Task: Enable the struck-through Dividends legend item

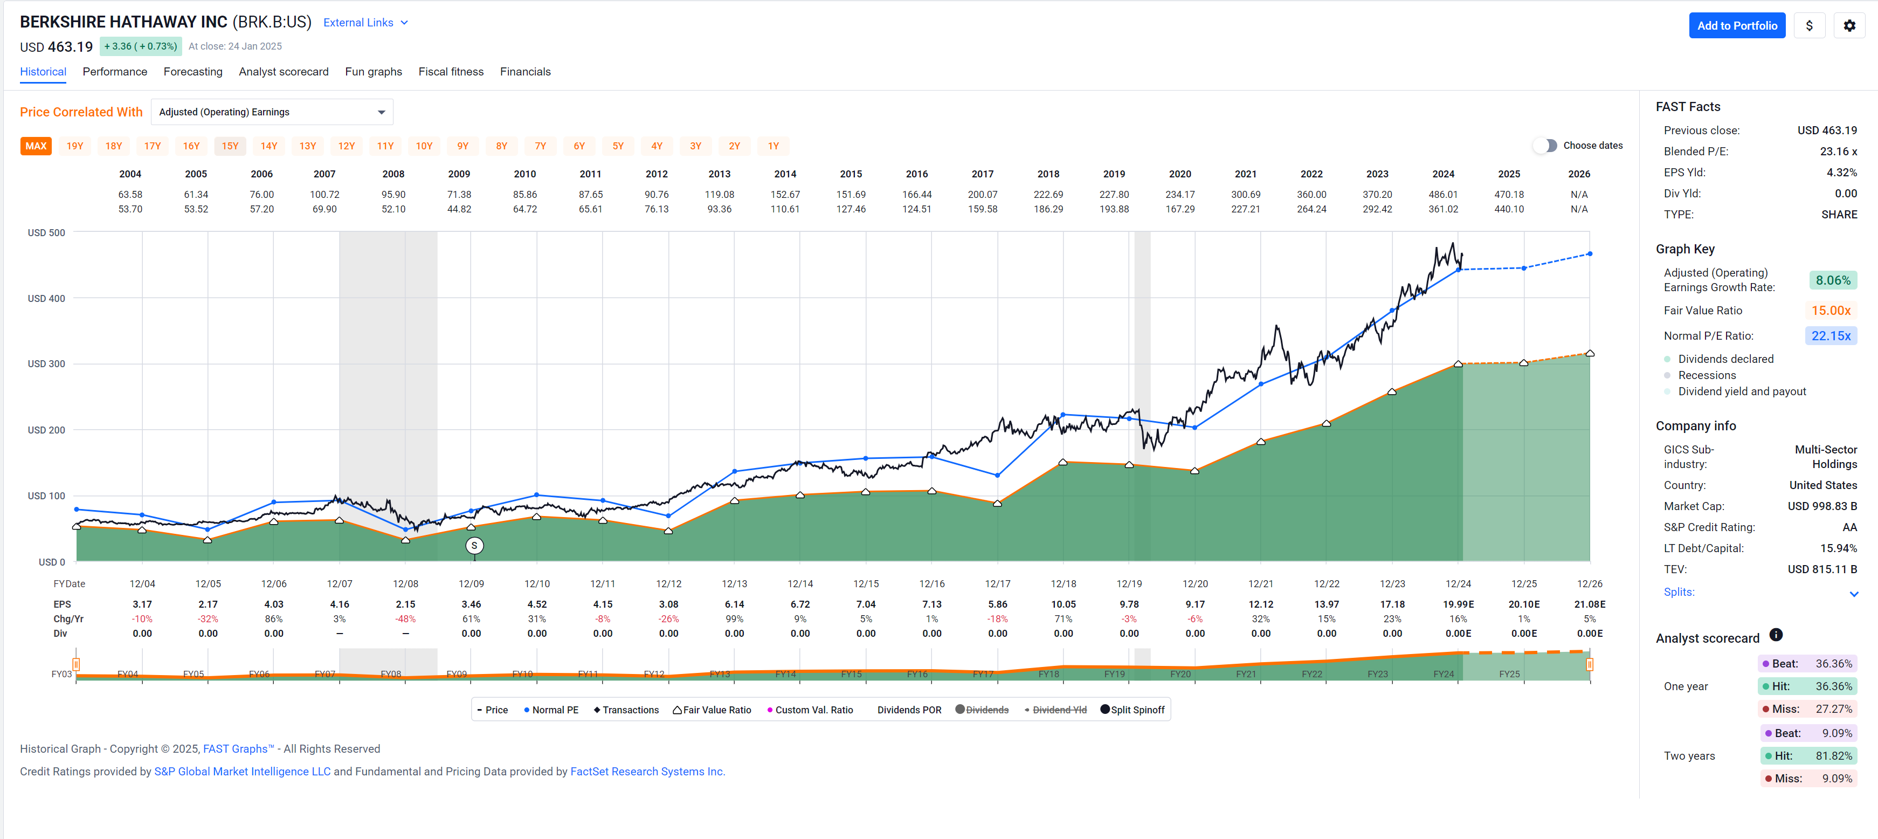Action: tap(981, 710)
